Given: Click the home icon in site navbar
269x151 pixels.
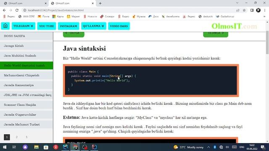Looking at the screenshot, I should tap(5, 26).
